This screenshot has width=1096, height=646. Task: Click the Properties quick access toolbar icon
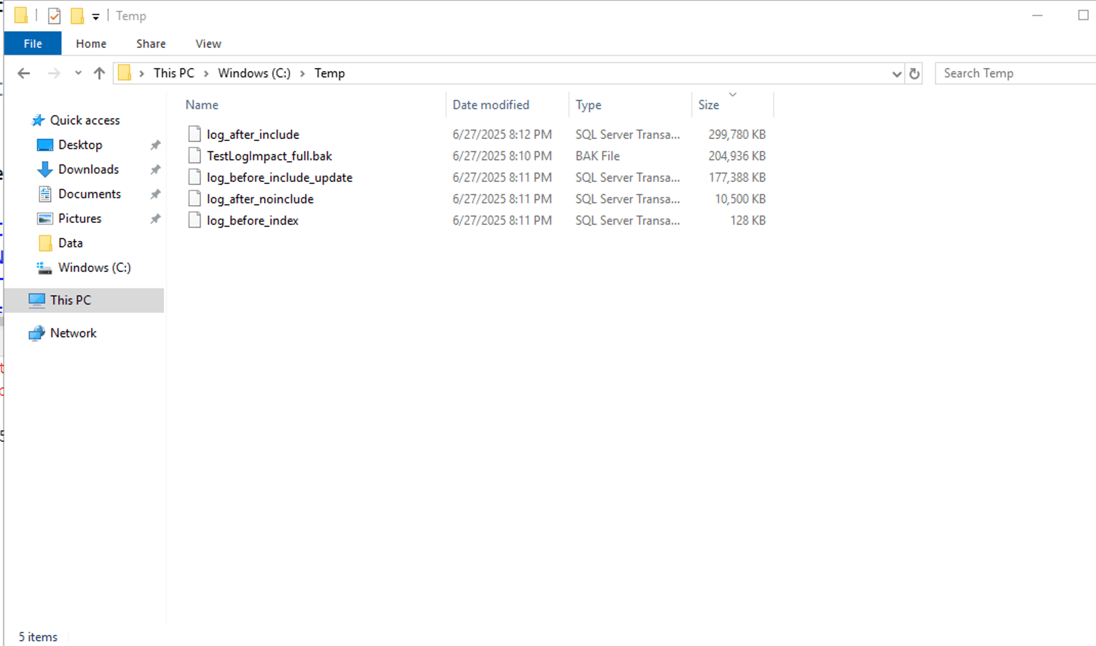point(54,16)
